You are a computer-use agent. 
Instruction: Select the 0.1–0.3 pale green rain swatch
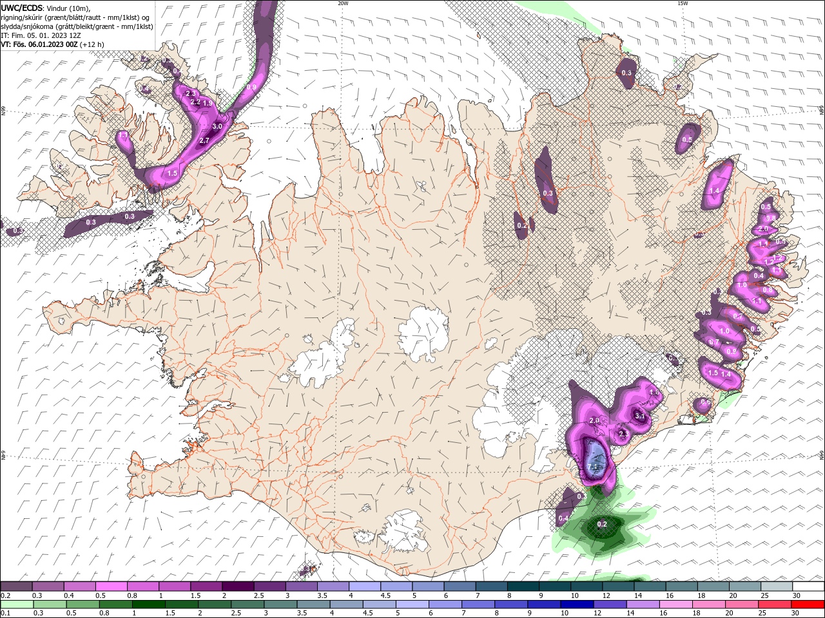tap(16, 604)
